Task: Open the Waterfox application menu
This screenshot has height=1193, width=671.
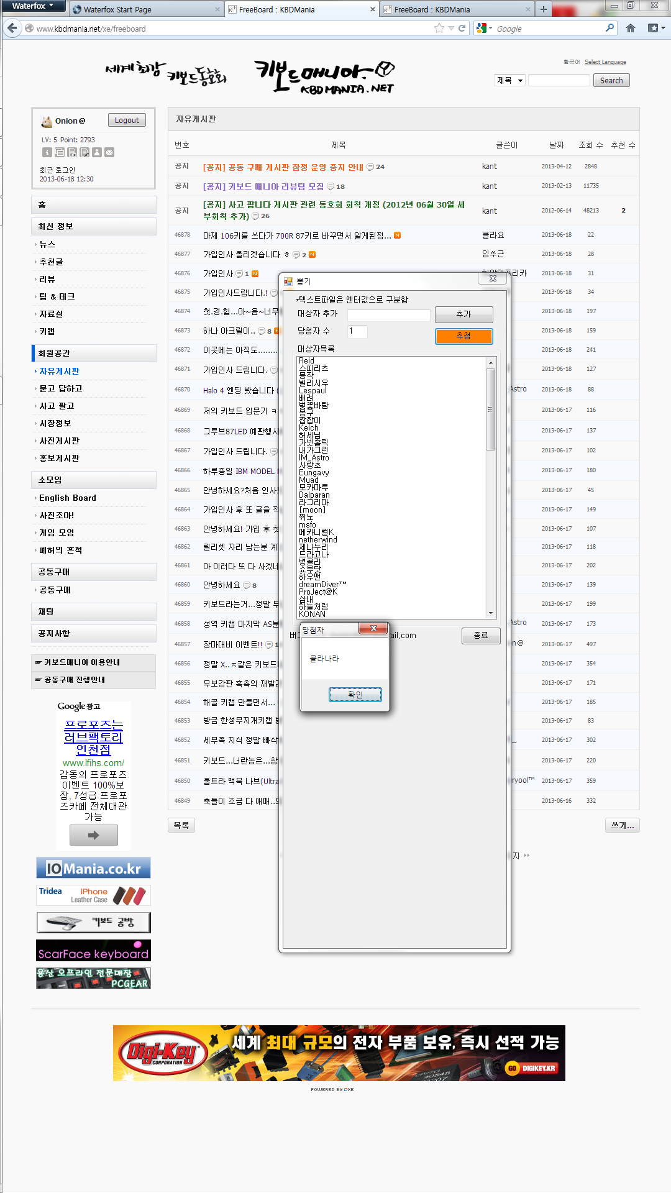Action: (32, 6)
